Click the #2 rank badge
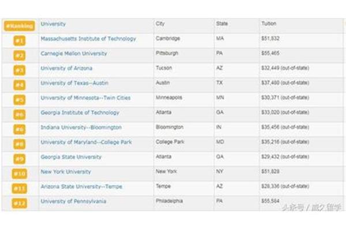 (20, 55)
